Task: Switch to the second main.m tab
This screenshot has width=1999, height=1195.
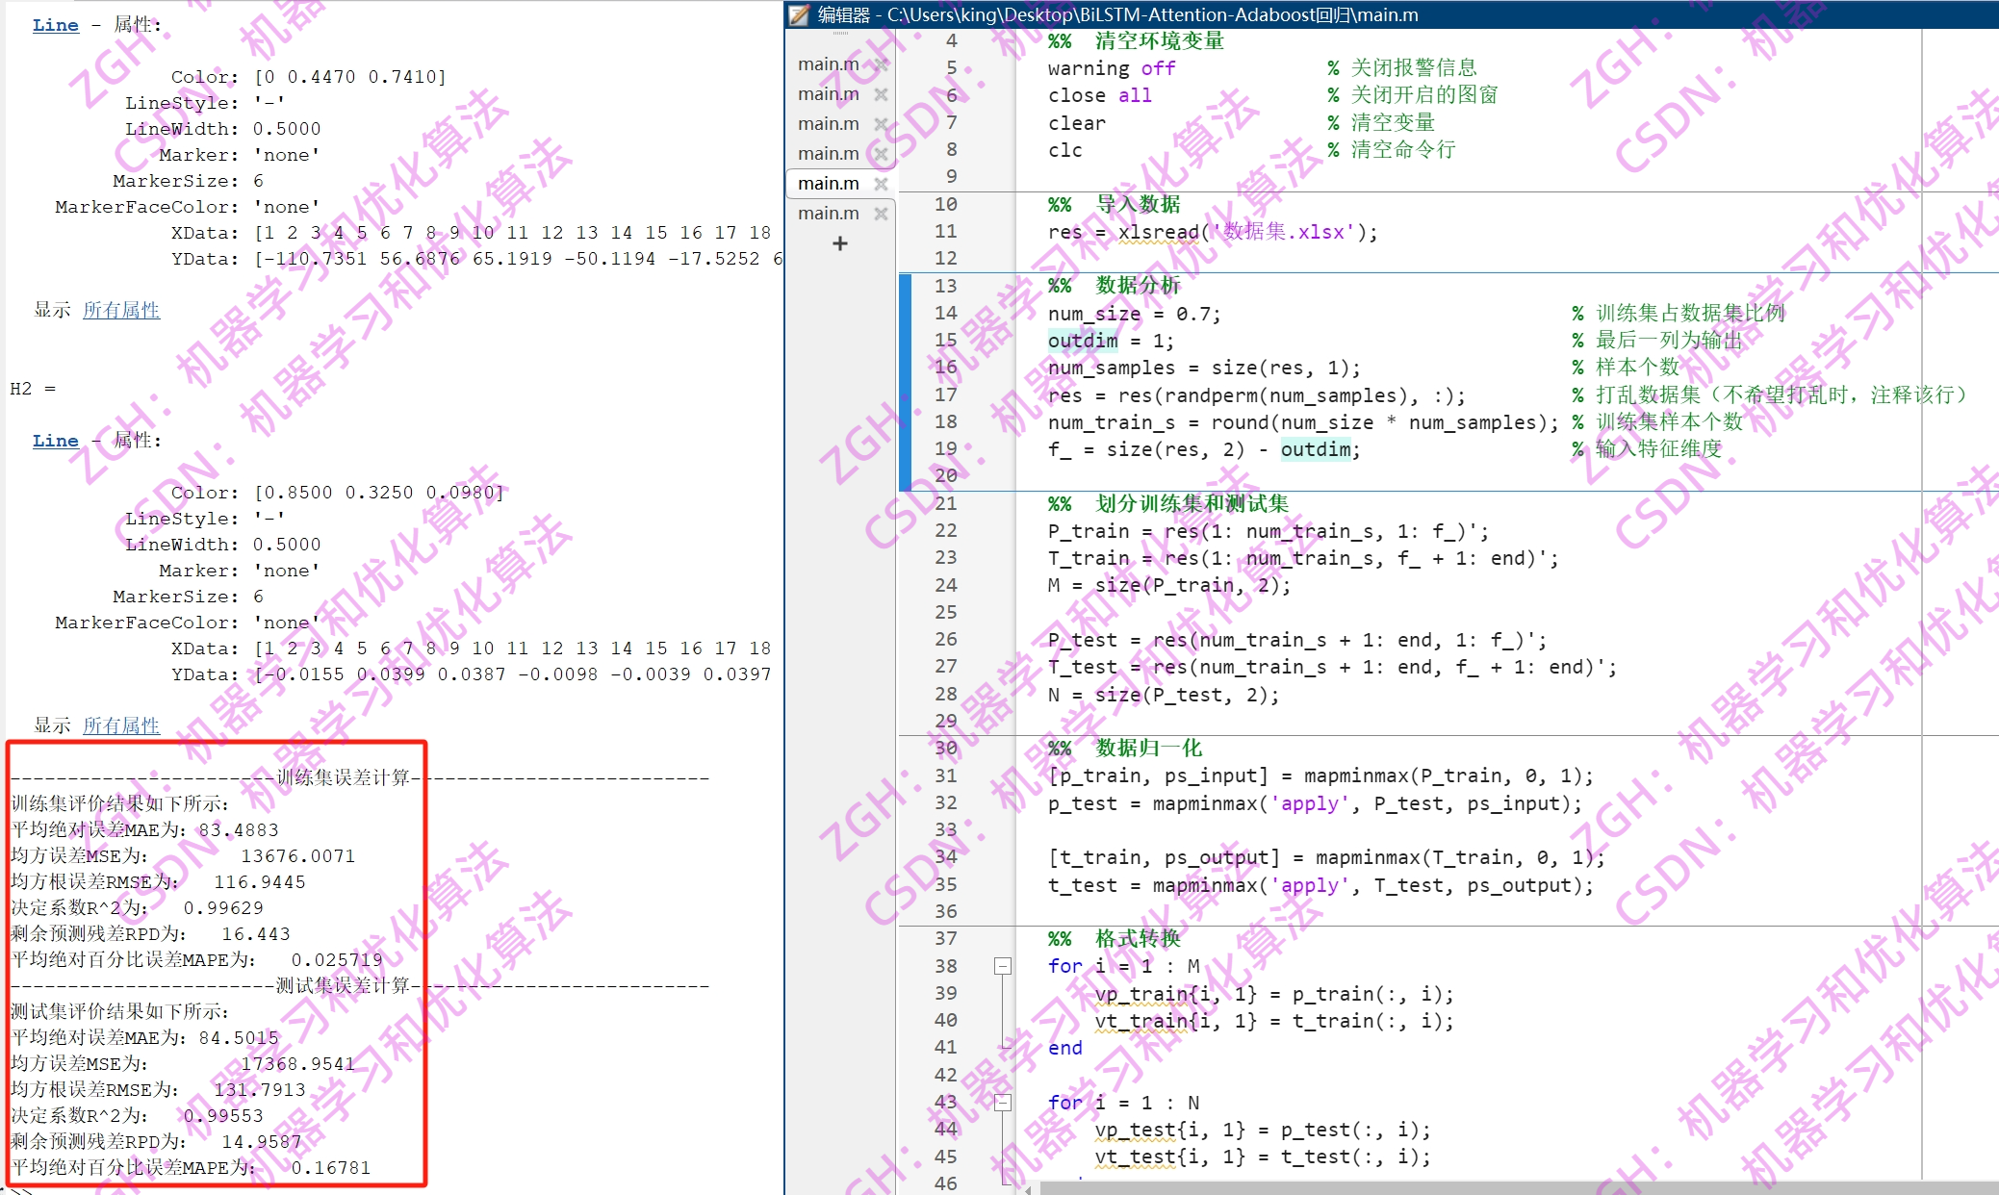Action: point(828,94)
